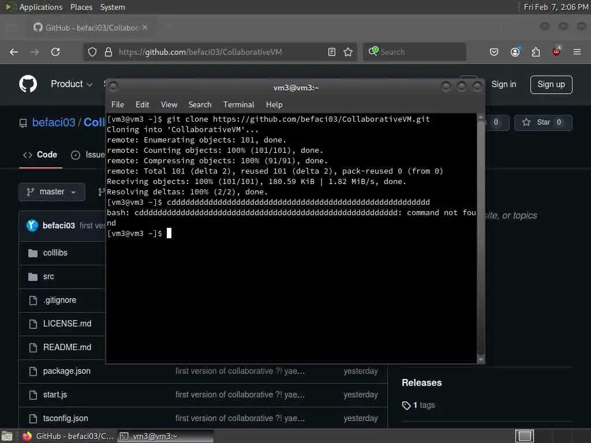The width and height of the screenshot is (591, 443).
Task: Open the colllibs folder link
Action: click(x=55, y=253)
